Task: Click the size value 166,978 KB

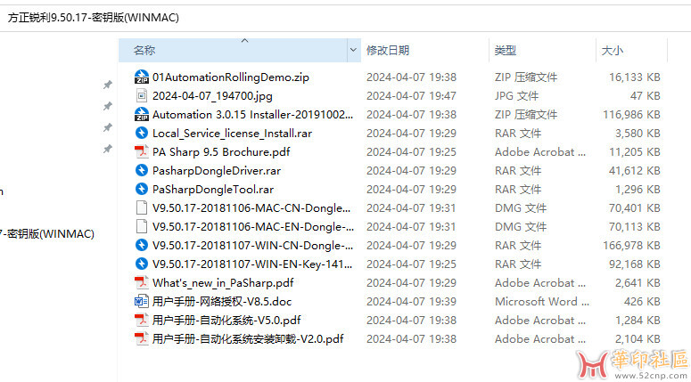Action: point(631,245)
